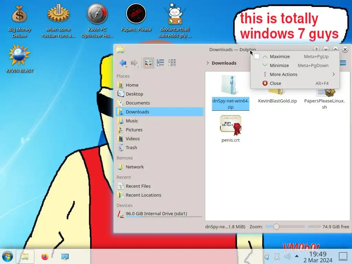
Task: Click the Places section header
Action: tap(123, 76)
